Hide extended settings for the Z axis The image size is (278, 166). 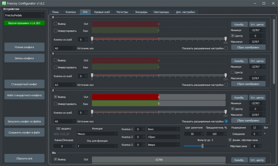tap(226, 121)
